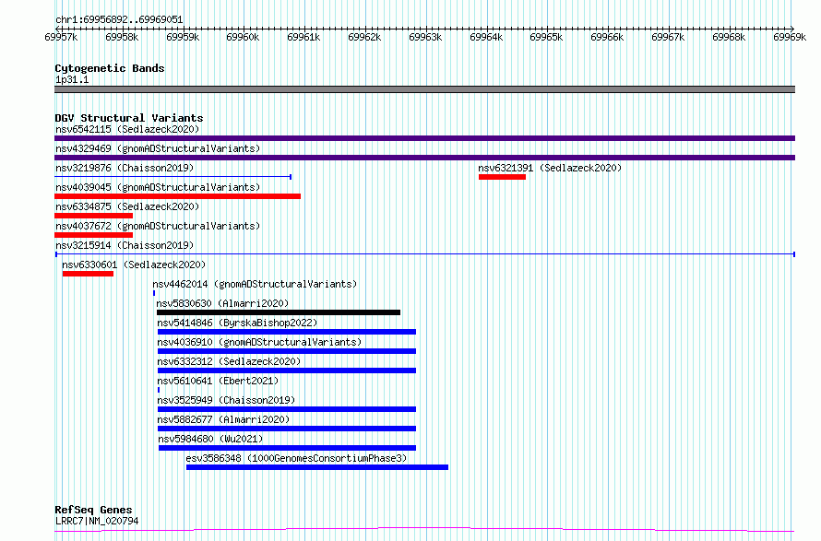The image size is (821, 541).
Task: Click the blue bar of nsv5414846
Action: [287, 332]
